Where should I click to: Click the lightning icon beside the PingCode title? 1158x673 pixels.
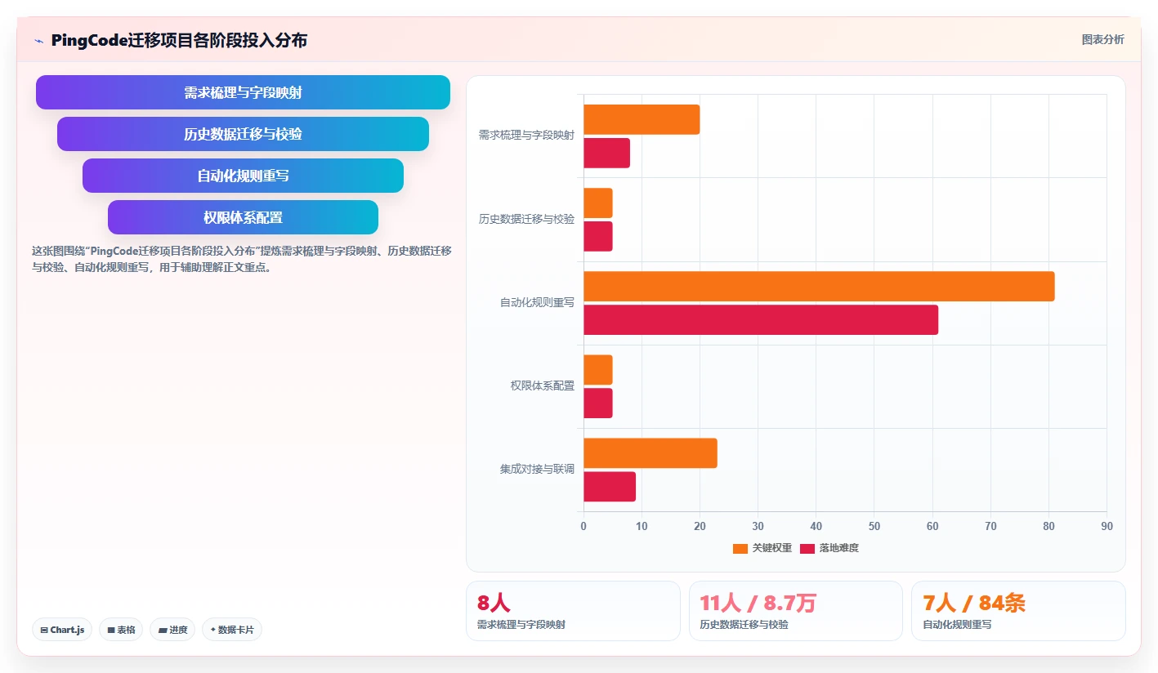[x=38, y=41]
